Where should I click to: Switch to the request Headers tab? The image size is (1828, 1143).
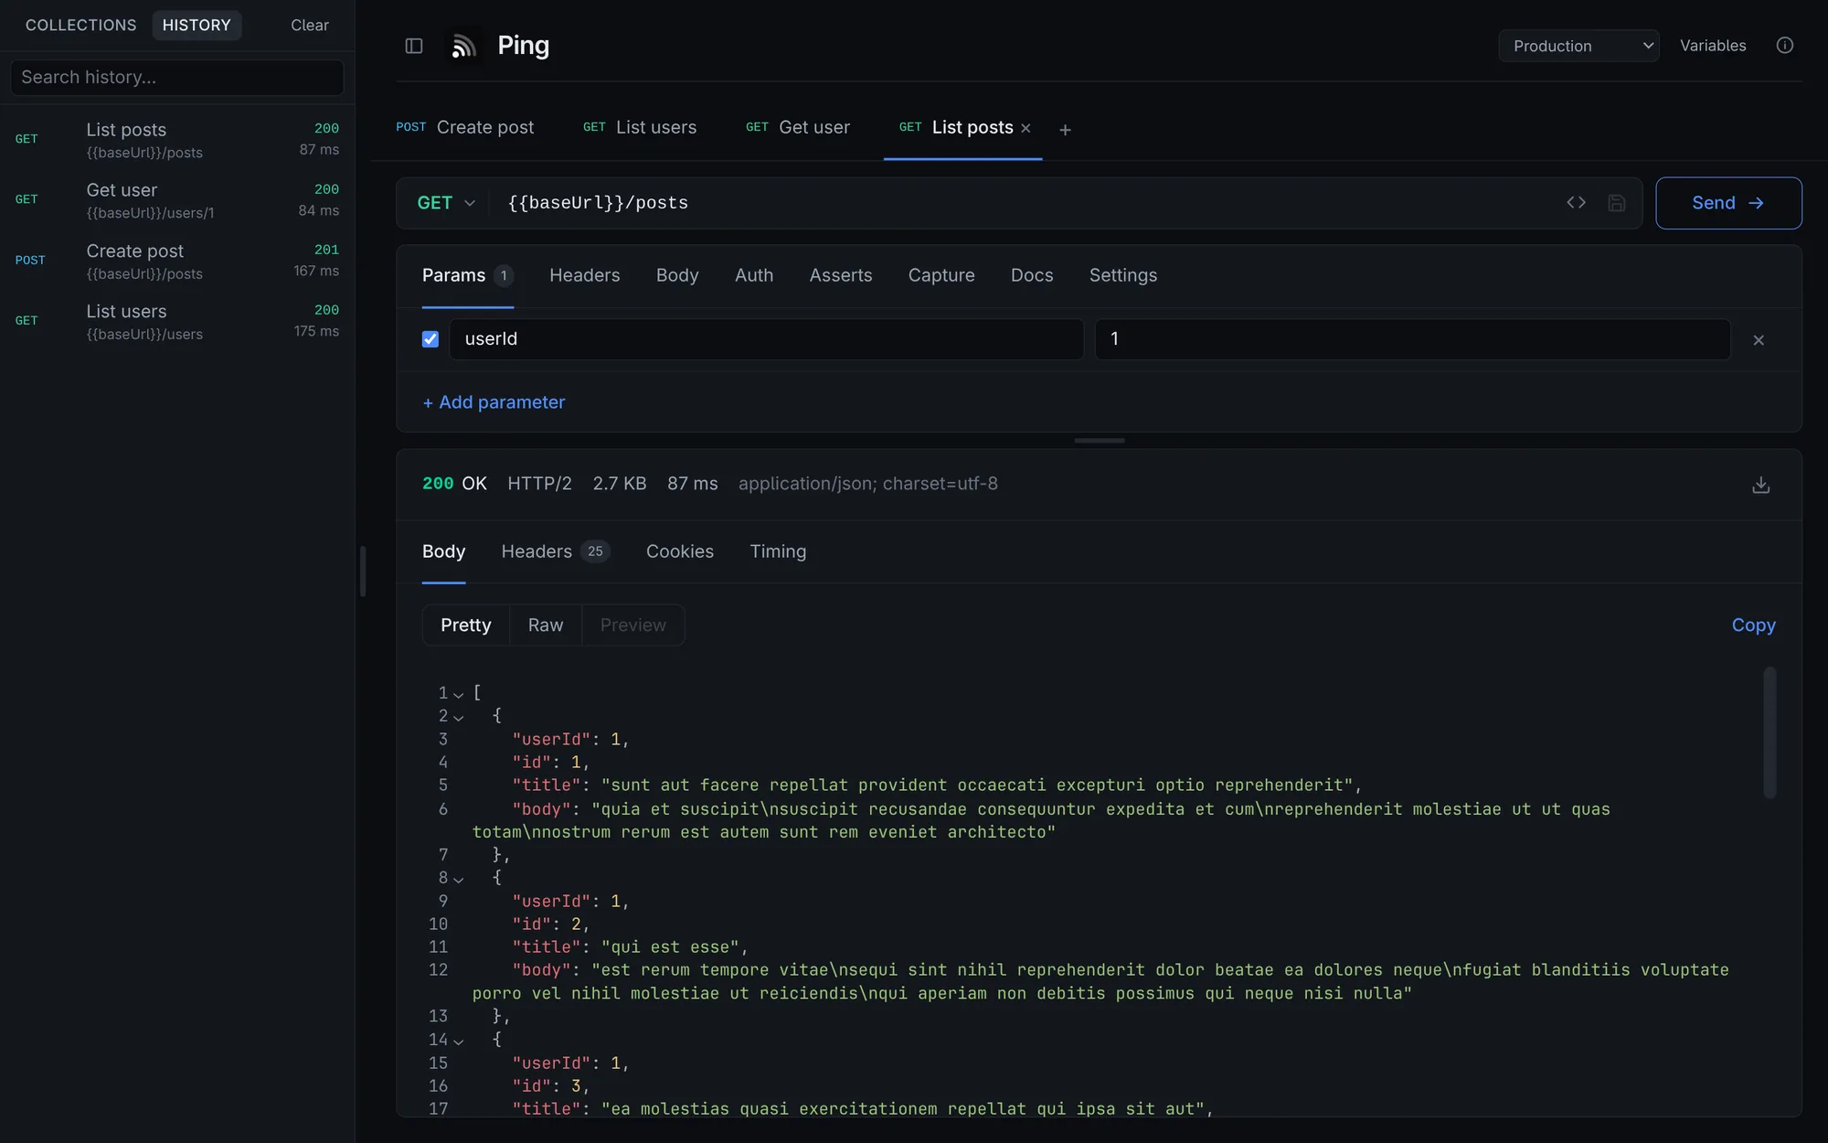584,275
